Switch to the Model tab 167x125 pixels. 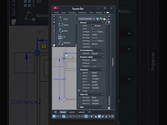[x=63, y=112]
